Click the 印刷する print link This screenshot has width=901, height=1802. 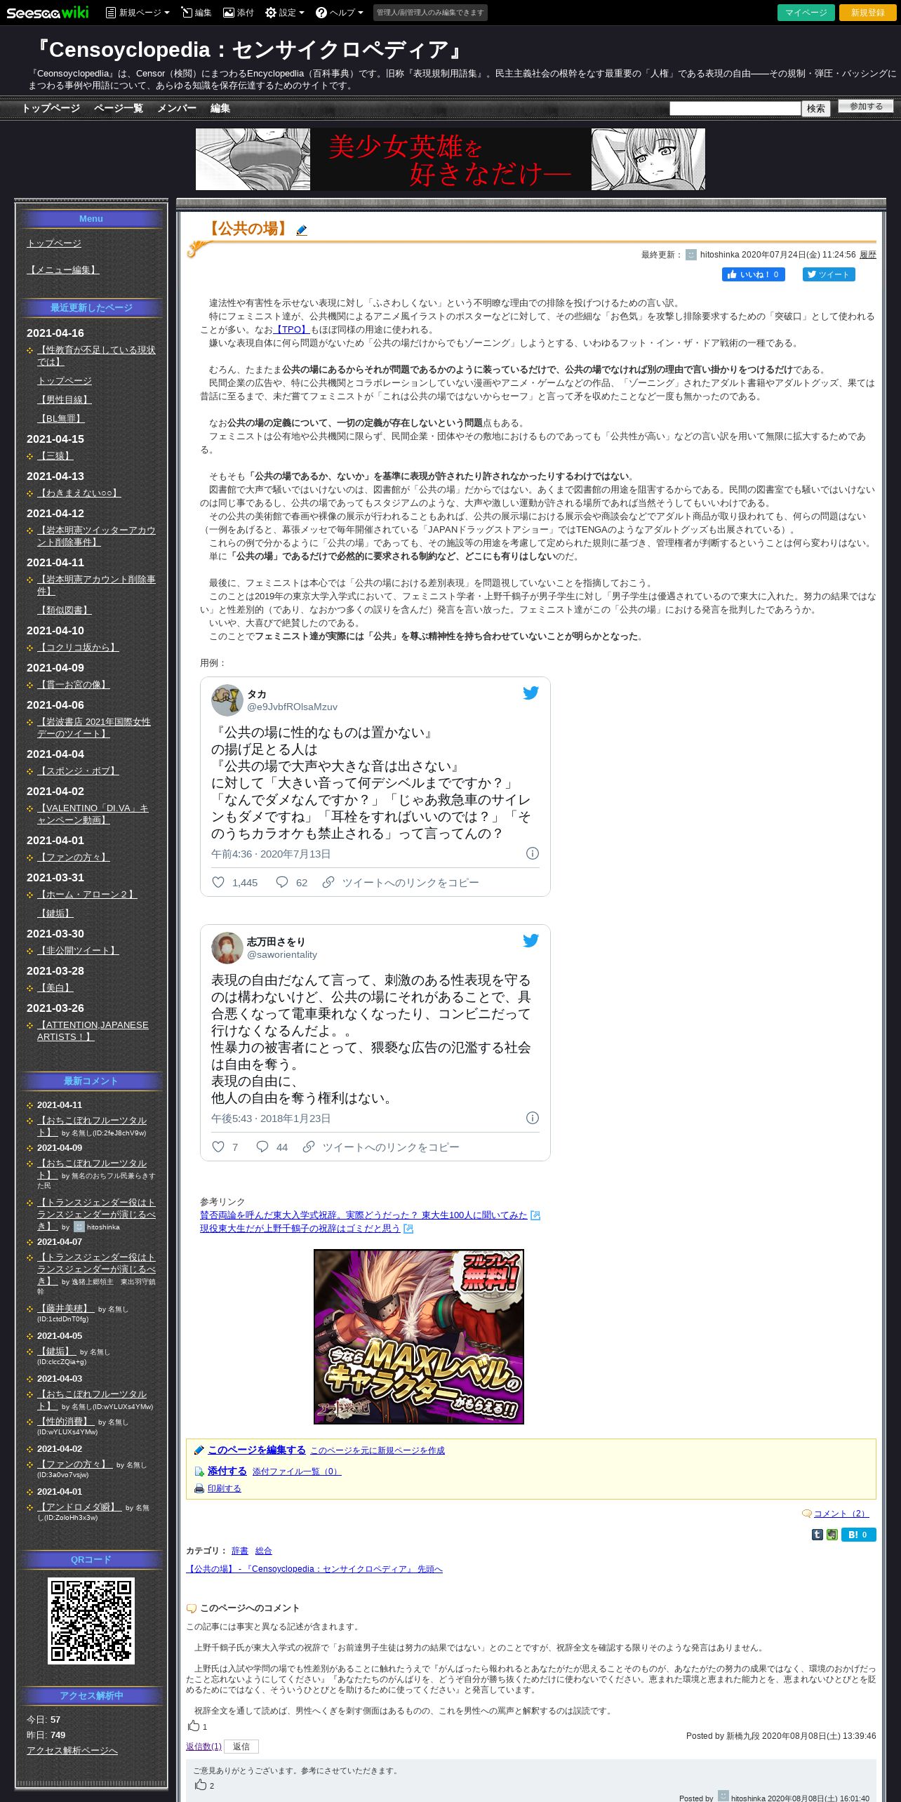225,1488
